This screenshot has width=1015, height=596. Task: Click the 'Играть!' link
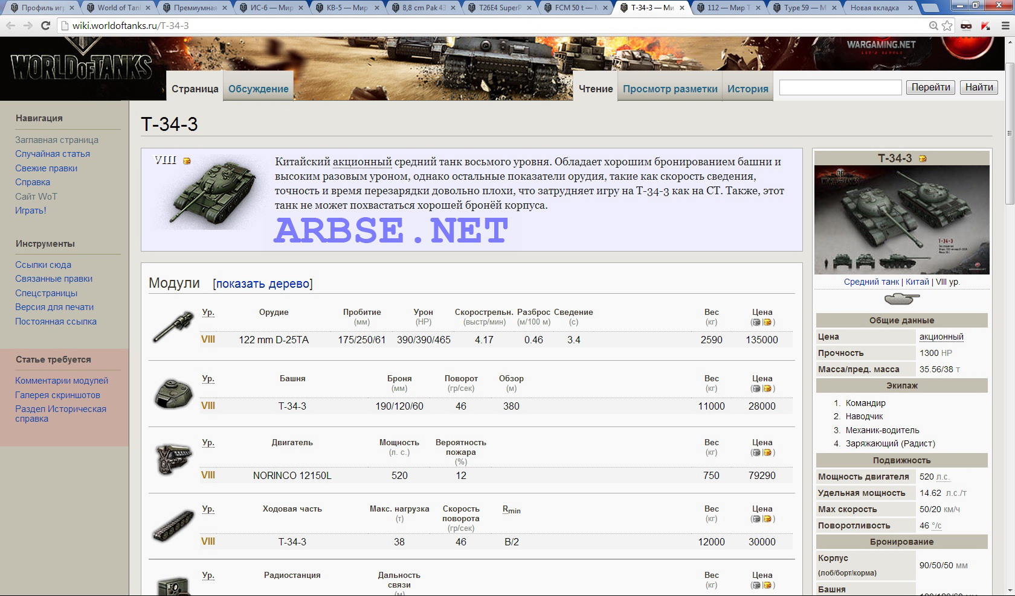point(31,211)
